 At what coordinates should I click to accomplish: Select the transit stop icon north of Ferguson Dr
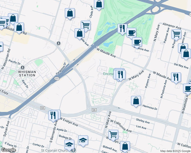tap(58, 43)
